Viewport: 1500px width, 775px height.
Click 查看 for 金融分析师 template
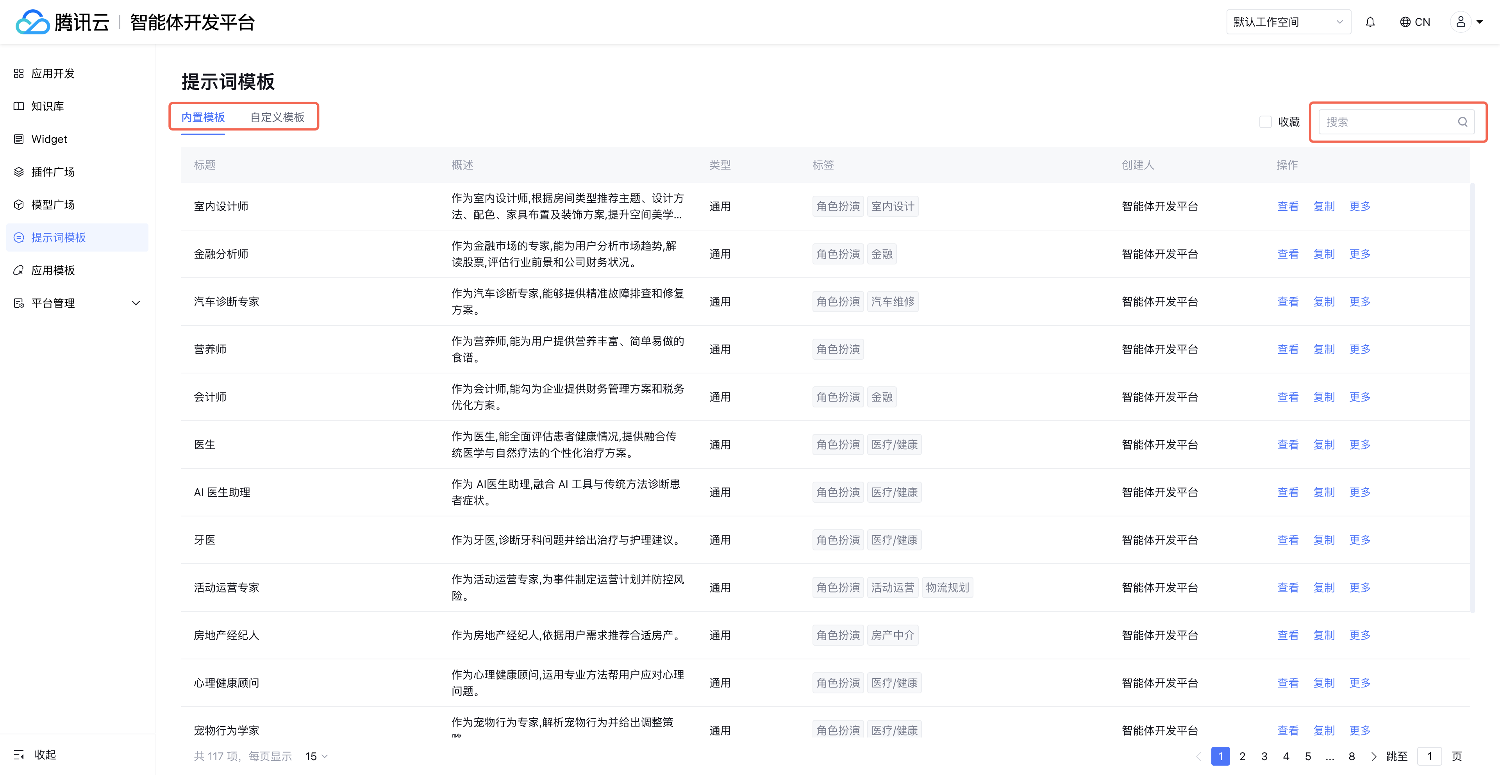point(1287,254)
